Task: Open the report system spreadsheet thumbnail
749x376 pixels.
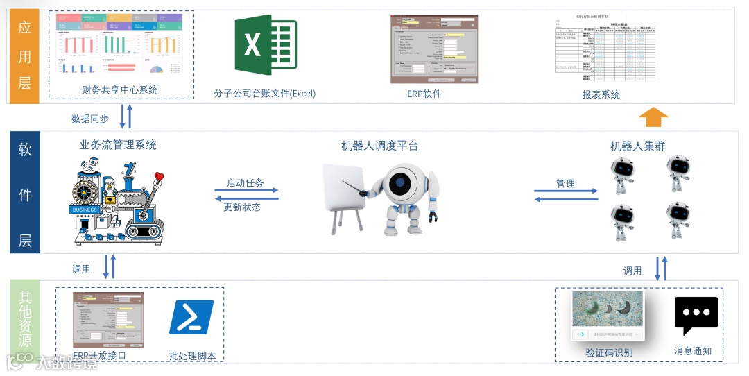Action: (x=605, y=49)
